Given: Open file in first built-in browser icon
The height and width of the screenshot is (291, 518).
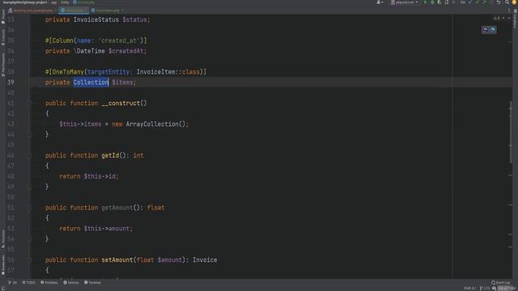Looking at the screenshot, I should tap(486, 30).
